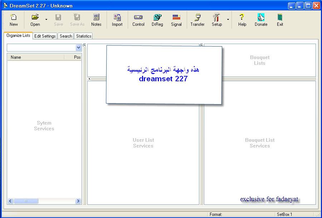Sort by the Name column header
322x218 pixels.
pos(36,57)
